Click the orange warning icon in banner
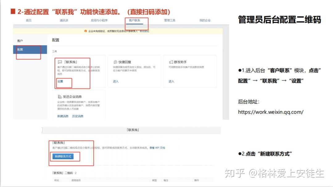Viewport: 333px width, 187px height. (x=86, y=31)
